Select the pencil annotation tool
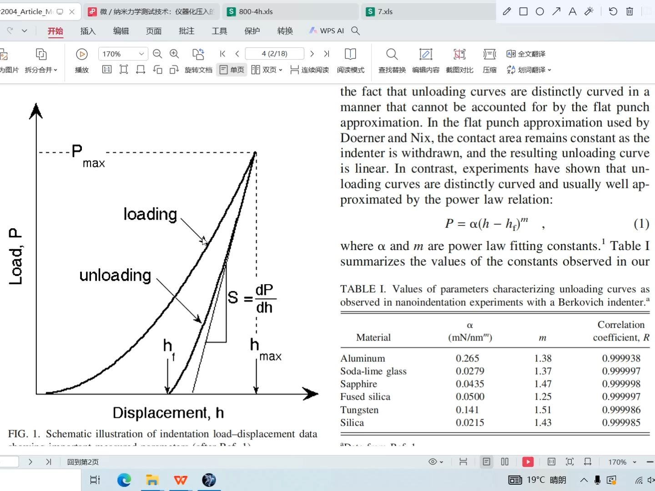The height and width of the screenshot is (491, 655). pyautogui.click(x=507, y=11)
